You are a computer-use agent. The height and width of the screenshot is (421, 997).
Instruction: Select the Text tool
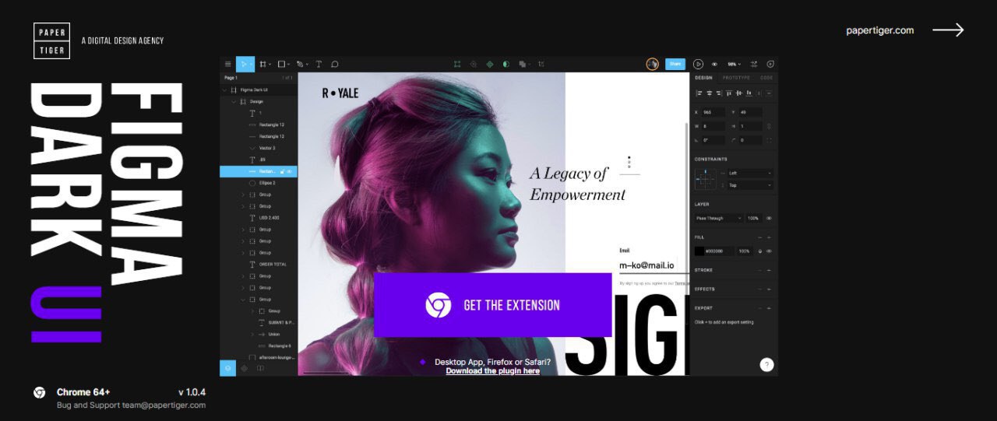coord(319,64)
